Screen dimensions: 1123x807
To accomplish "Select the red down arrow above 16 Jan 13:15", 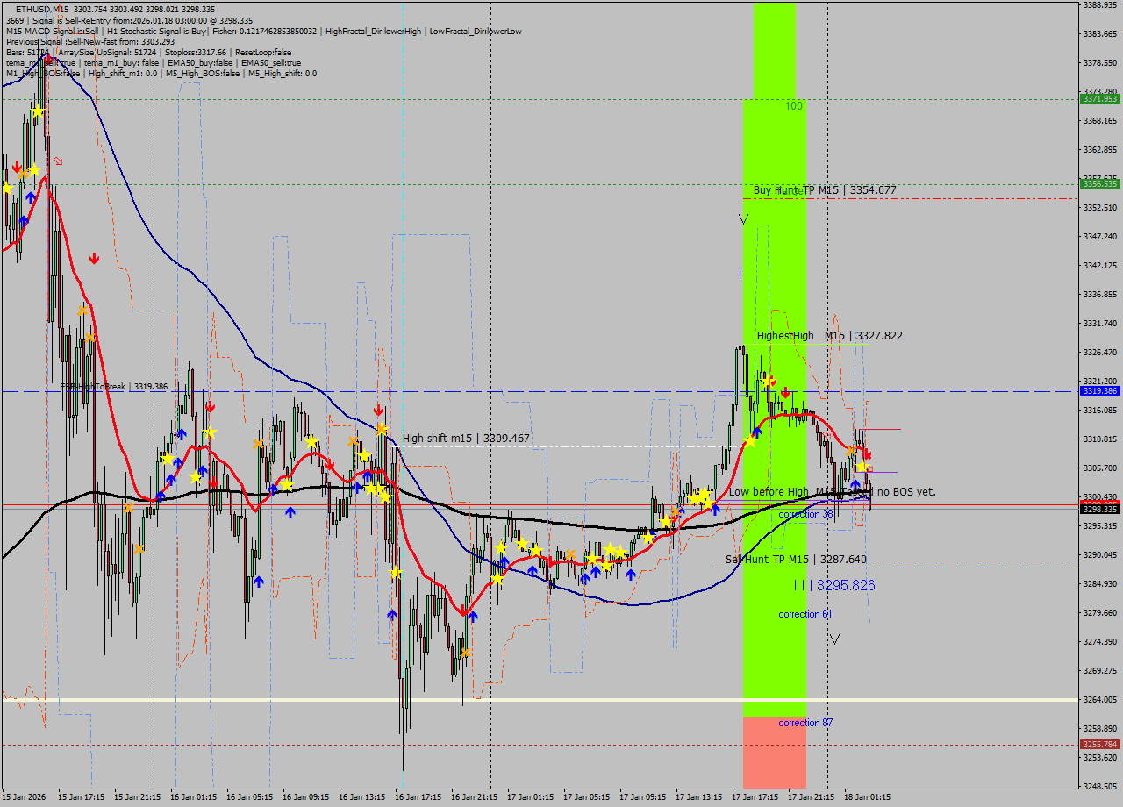I will (x=377, y=408).
